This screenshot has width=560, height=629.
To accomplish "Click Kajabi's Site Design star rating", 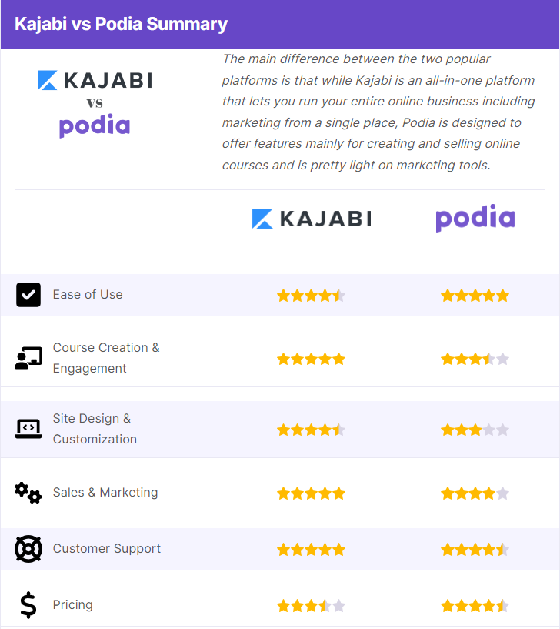I will [x=311, y=430].
